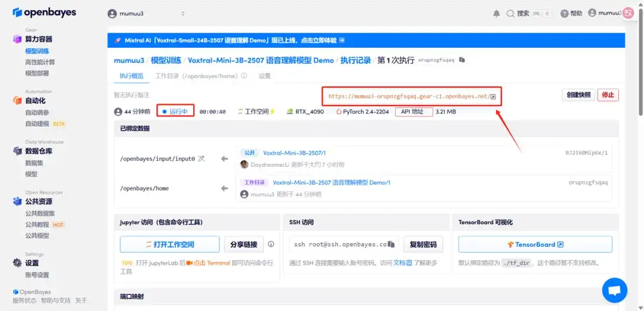Open the notification bell
Viewport: 644px width, 311px height.
click(497, 14)
